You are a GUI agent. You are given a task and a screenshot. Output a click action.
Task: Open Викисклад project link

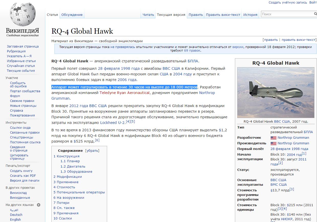18,193
